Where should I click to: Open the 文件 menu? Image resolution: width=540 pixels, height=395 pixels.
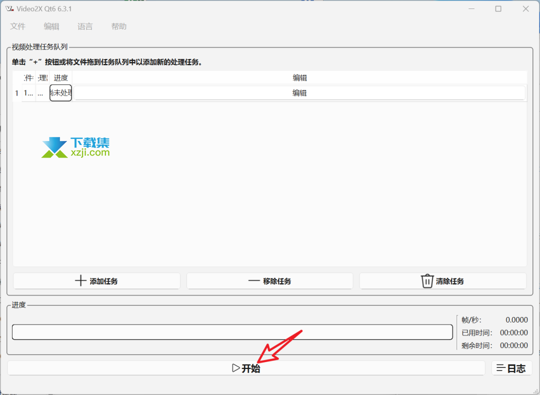tap(18, 26)
